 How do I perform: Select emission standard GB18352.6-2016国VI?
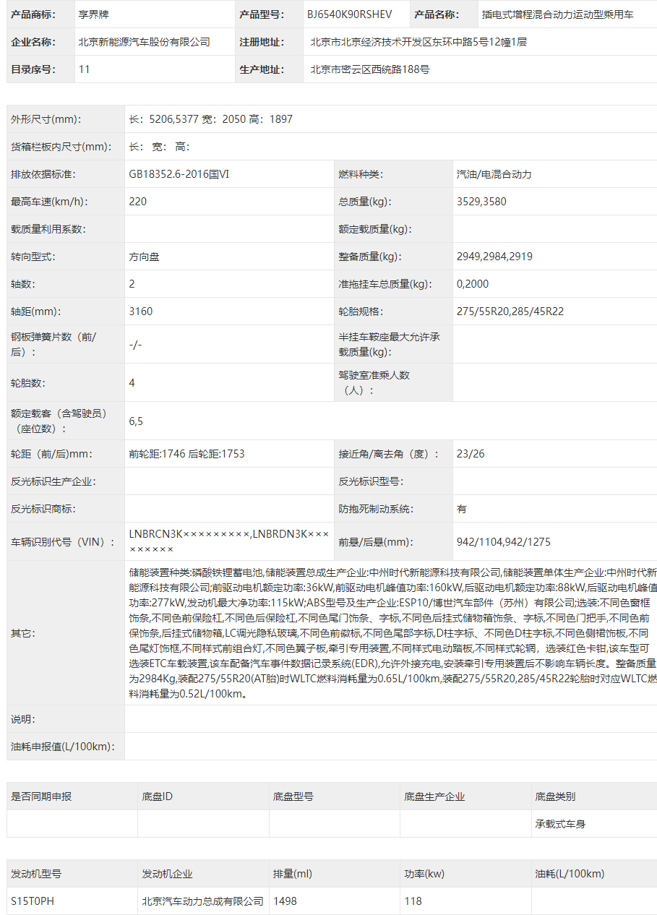(179, 174)
